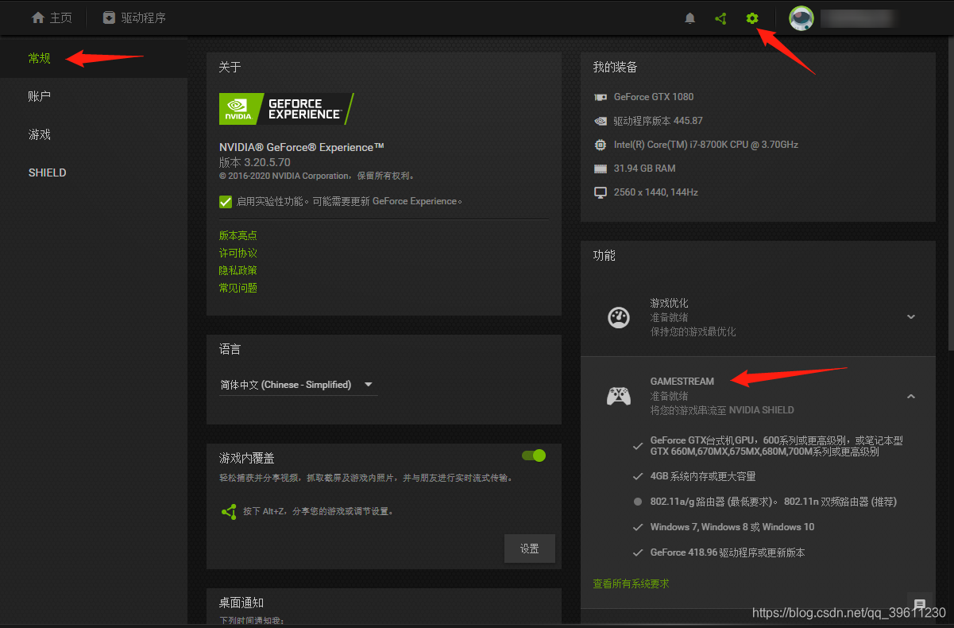
Task: Open settings via the green gear icon
Action: pyautogui.click(x=752, y=17)
